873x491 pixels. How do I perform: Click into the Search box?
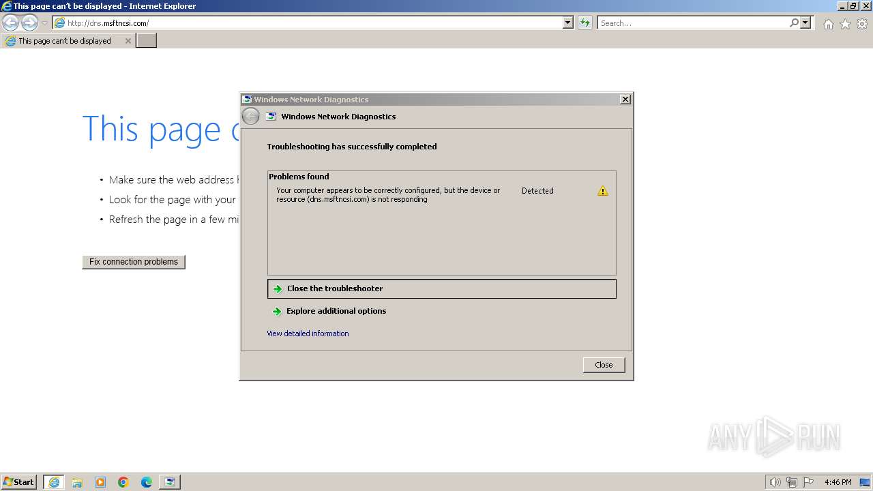[692, 23]
